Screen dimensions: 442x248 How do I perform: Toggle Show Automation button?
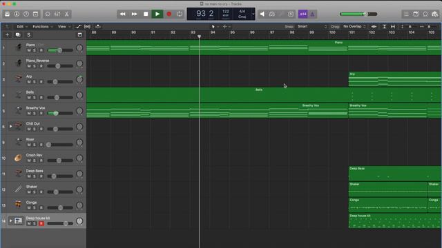[x=78, y=26]
